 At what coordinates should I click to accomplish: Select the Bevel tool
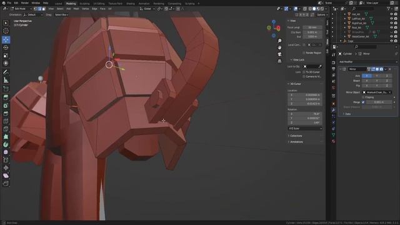click(6, 113)
